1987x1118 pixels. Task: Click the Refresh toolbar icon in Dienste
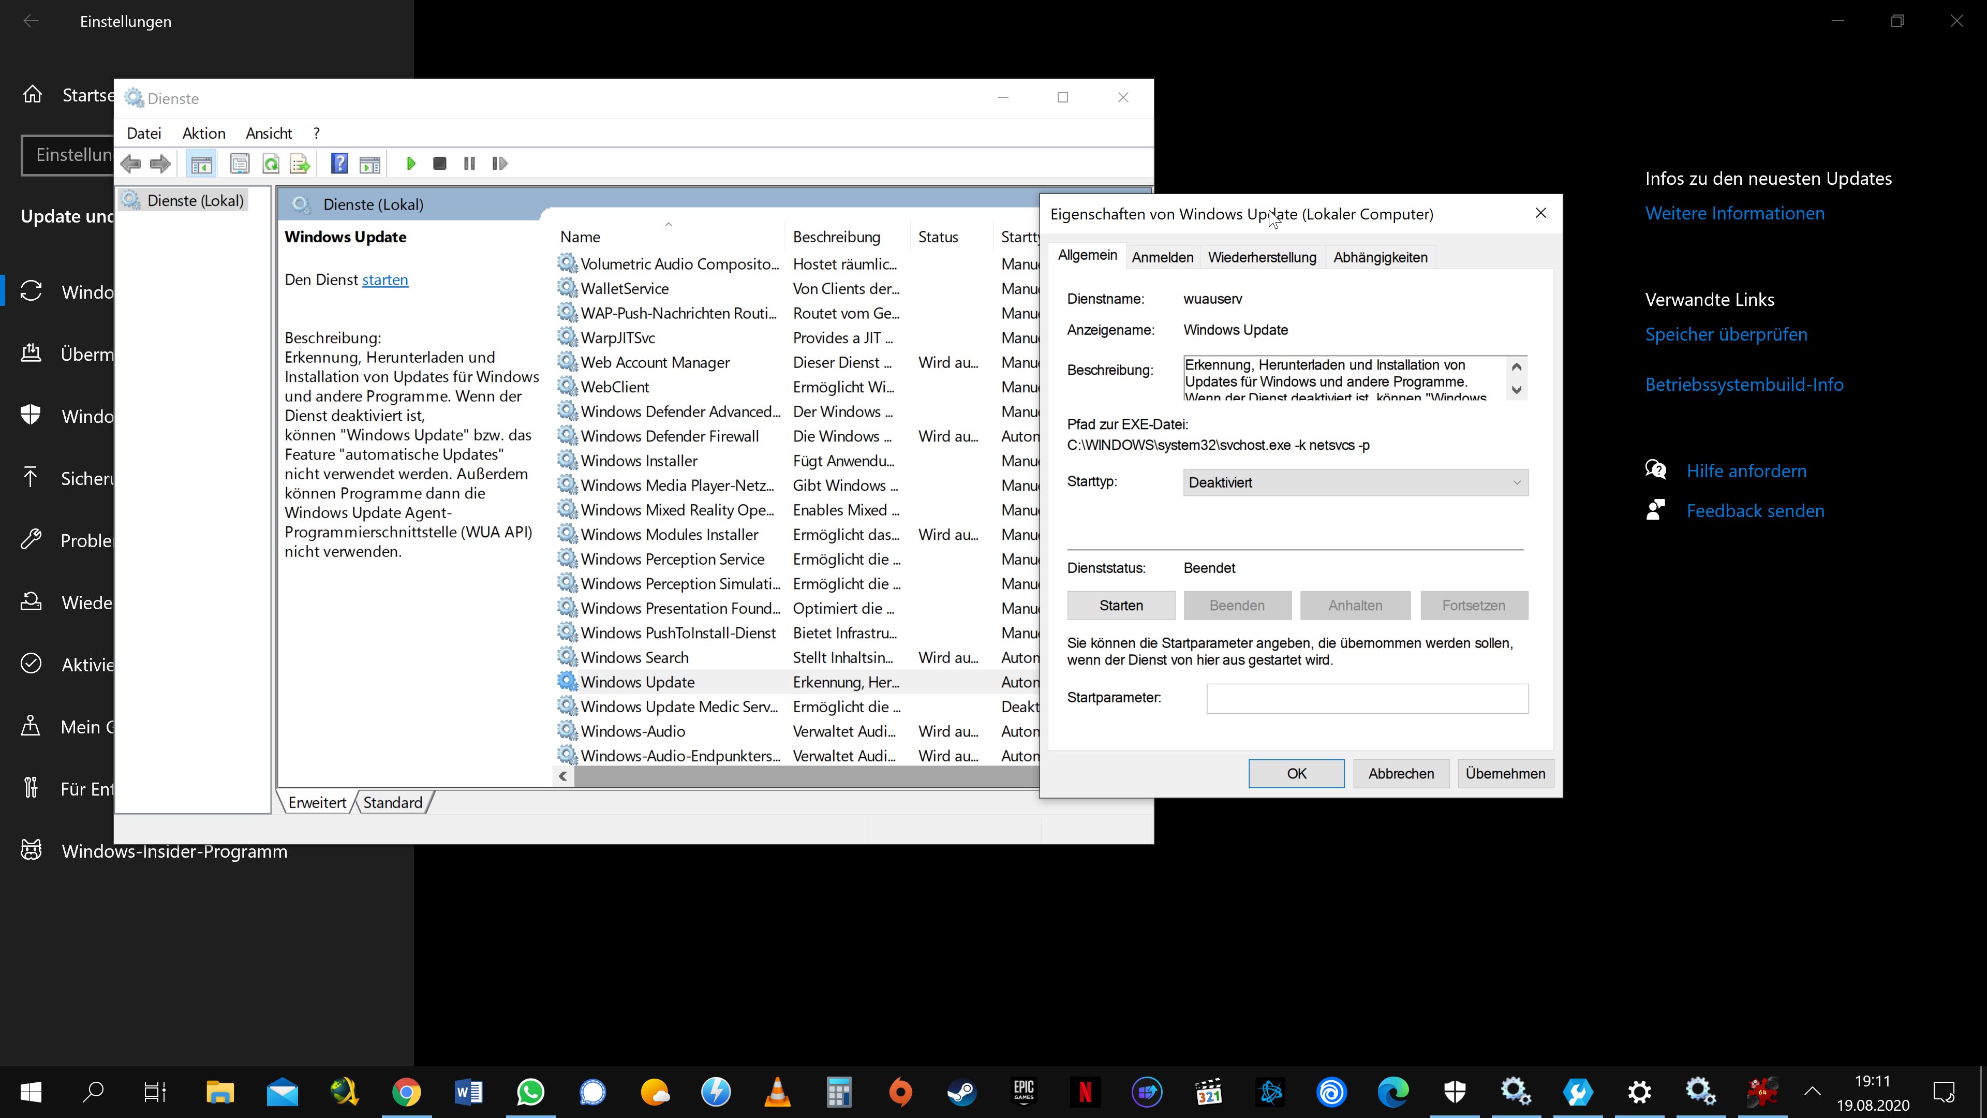point(271,164)
